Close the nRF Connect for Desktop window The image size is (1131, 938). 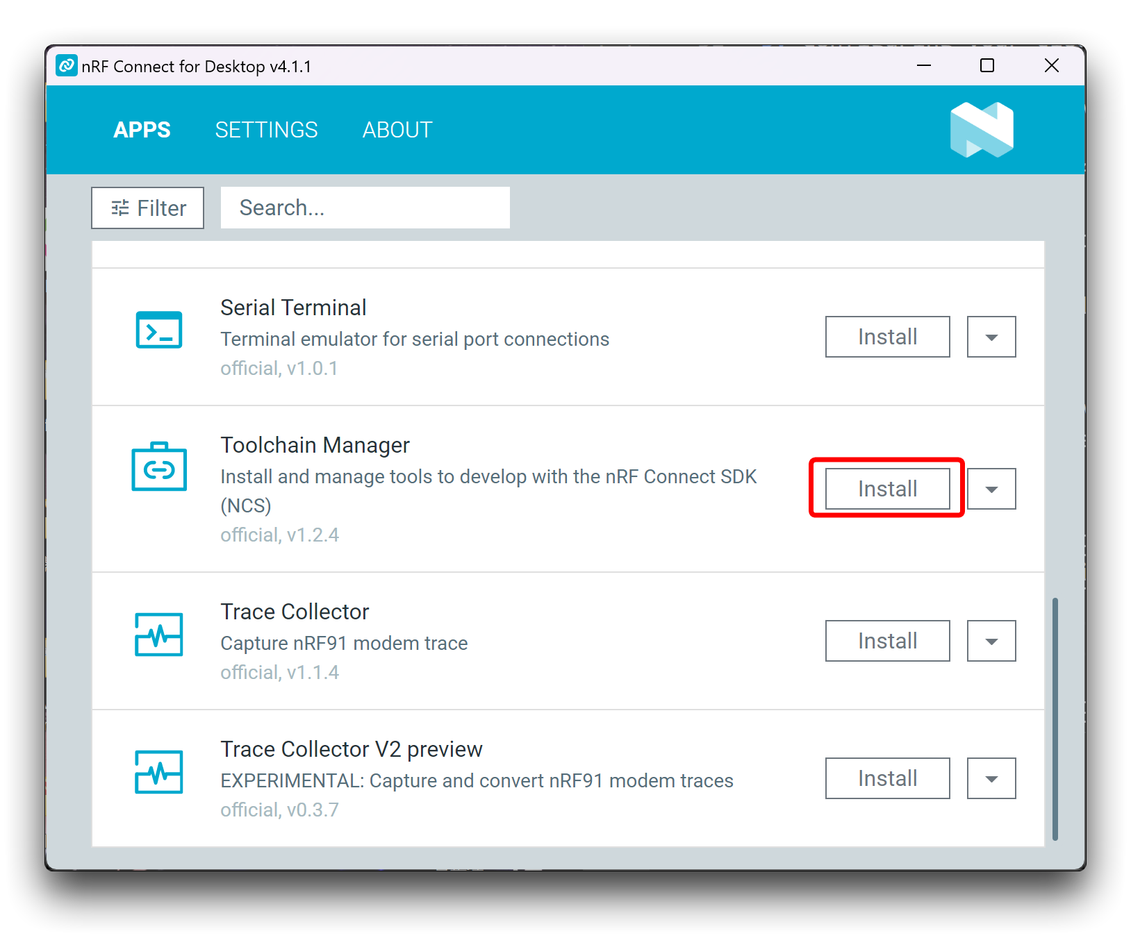point(1052,65)
